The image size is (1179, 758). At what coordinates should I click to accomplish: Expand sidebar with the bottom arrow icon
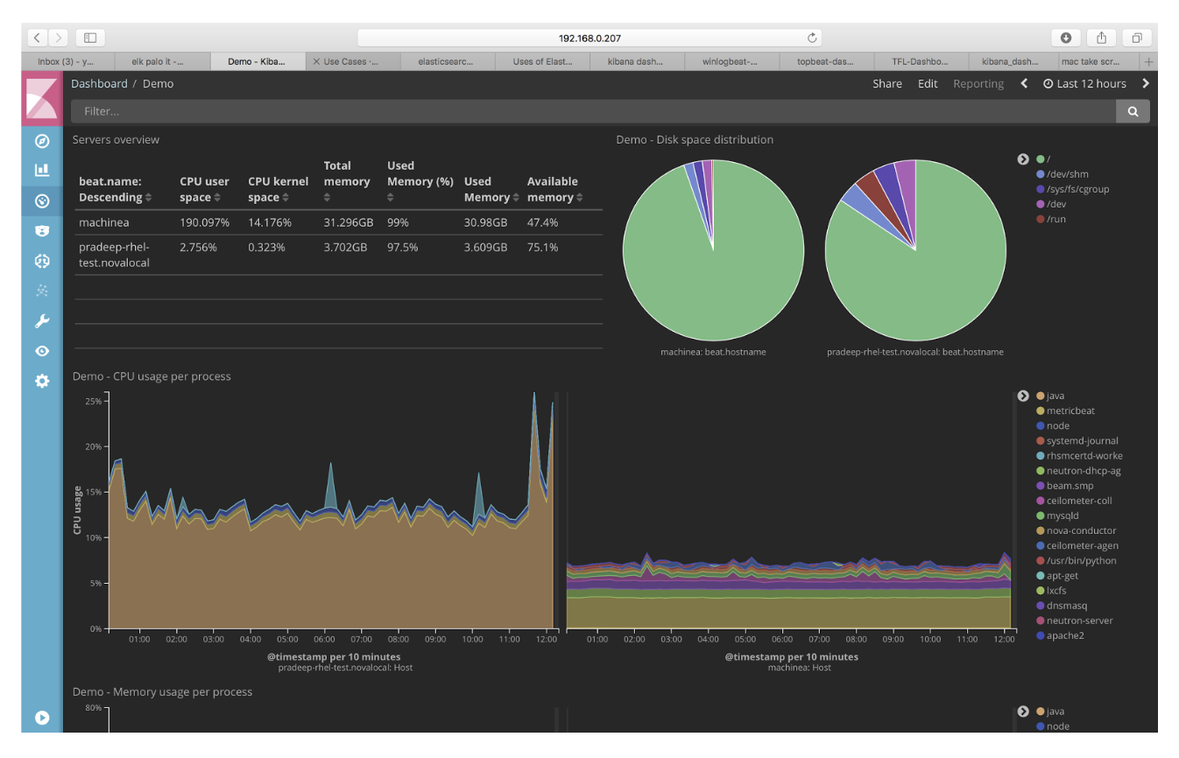(42, 717)
